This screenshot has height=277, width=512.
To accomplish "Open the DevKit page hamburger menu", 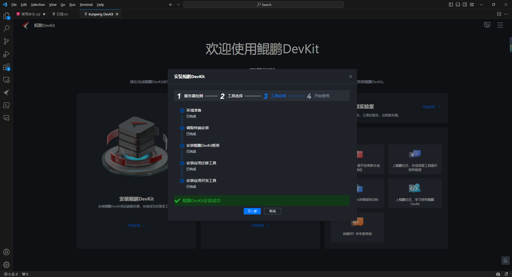I will 500,25.
